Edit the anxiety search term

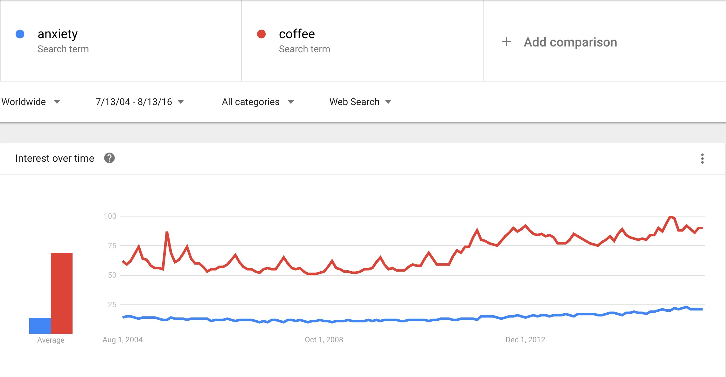(58, 34)
